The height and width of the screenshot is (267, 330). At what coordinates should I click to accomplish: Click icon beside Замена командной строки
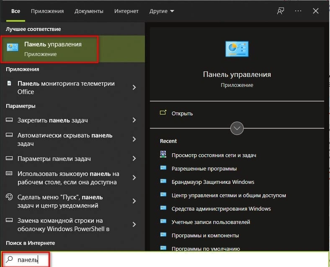(9, 220)
